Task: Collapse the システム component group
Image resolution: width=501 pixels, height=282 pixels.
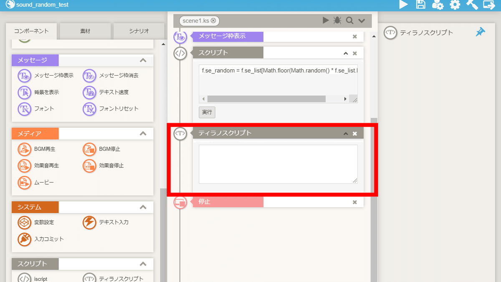Action: (x=143, y=207)
